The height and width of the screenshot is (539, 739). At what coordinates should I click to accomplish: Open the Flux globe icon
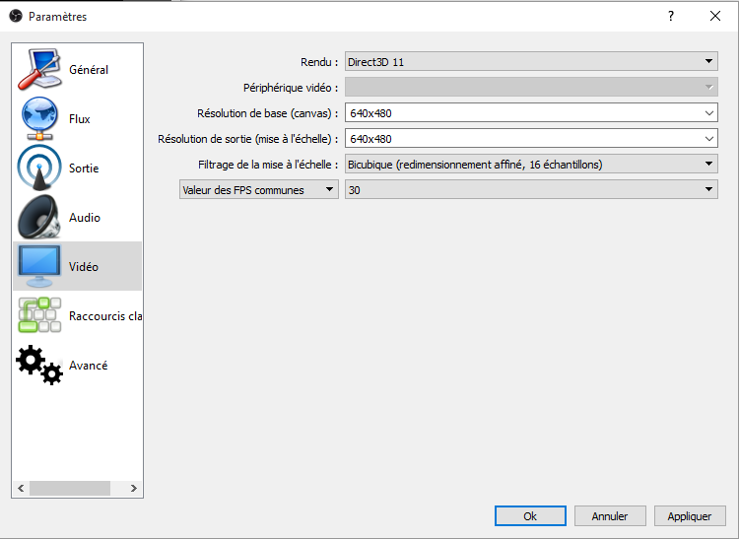coord(39,118)
